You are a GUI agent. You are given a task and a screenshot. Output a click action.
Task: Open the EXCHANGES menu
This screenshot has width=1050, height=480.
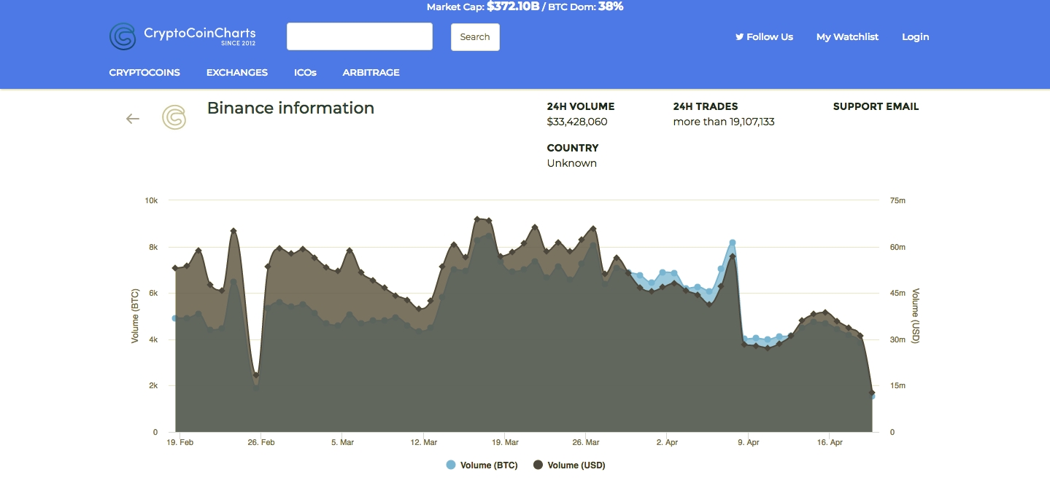237,72
